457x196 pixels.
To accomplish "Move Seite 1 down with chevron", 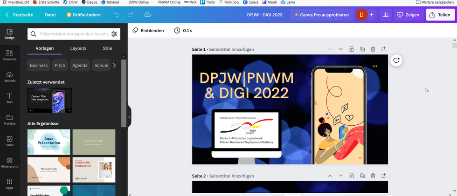I will tap(341, 49).
